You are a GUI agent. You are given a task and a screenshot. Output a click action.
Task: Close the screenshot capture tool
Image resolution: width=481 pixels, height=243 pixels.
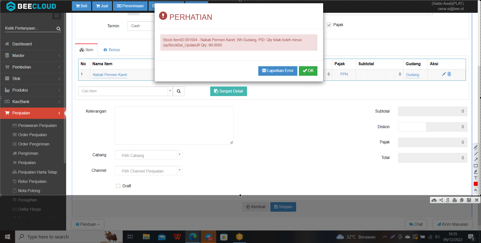point(477,200)
